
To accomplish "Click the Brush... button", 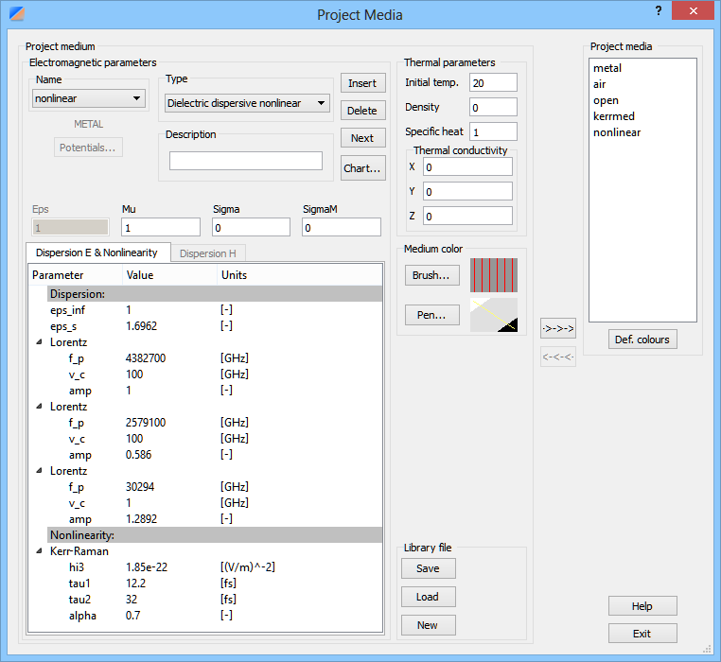I will tap(431, 276).
